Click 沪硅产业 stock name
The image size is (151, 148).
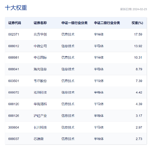(x=40, y=116)
